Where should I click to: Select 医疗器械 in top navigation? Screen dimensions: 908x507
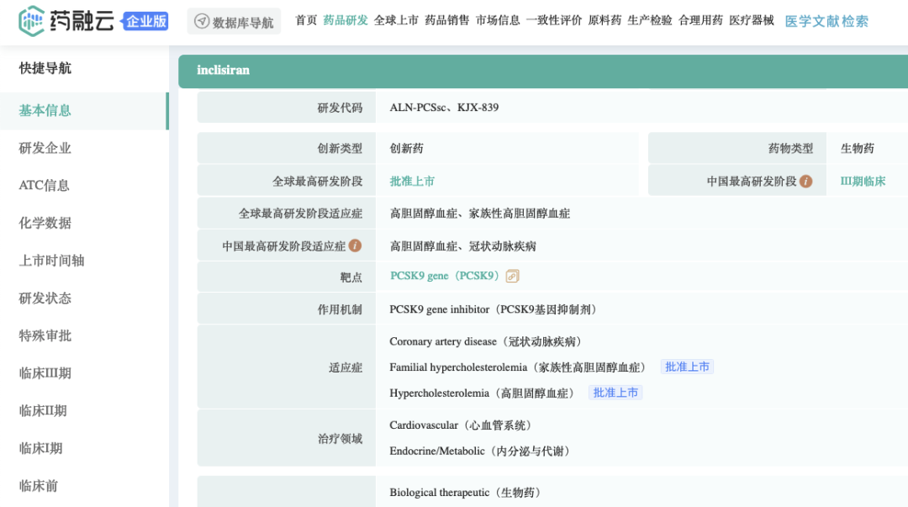[751, 20]
